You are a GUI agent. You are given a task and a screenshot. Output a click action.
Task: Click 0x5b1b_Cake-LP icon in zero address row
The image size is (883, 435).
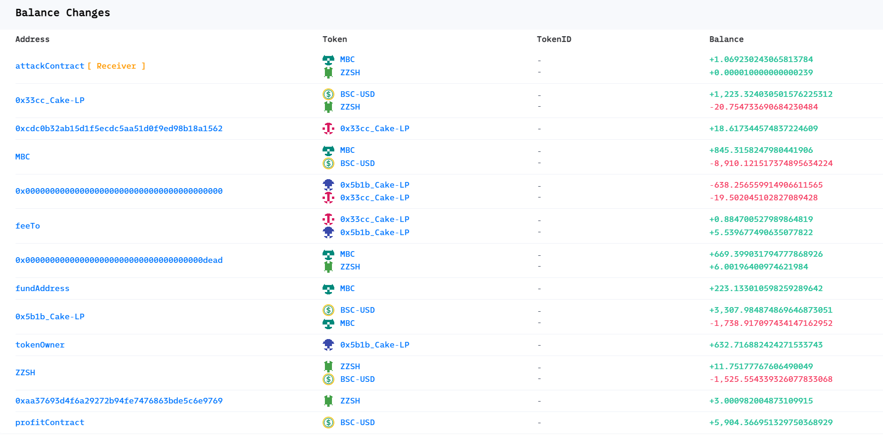pos(328,185)
